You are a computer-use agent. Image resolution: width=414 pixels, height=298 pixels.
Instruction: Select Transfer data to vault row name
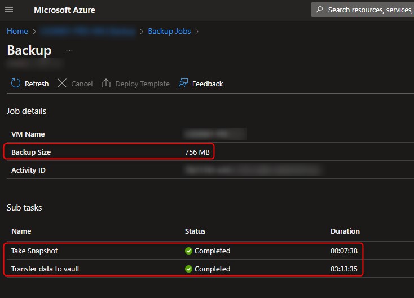(45, 269)
